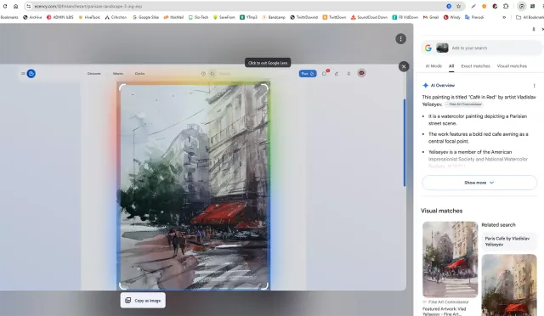Open site information icon in address bar
The image size is (544, 316).
pyautogui.click(x=29, y=6)
